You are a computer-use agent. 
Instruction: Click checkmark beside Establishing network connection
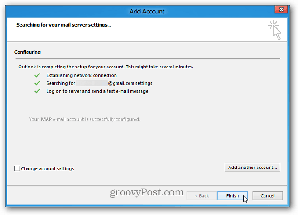37,75
